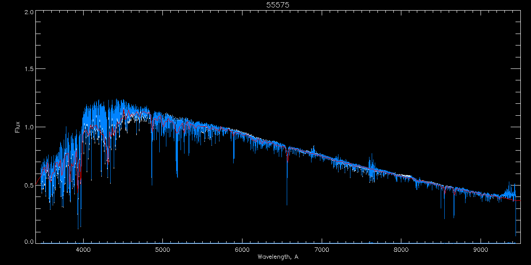The height and width of the screenshot is (265, 531).
Task: Click the deep absorption dip just below 4000
Action: 78,227
